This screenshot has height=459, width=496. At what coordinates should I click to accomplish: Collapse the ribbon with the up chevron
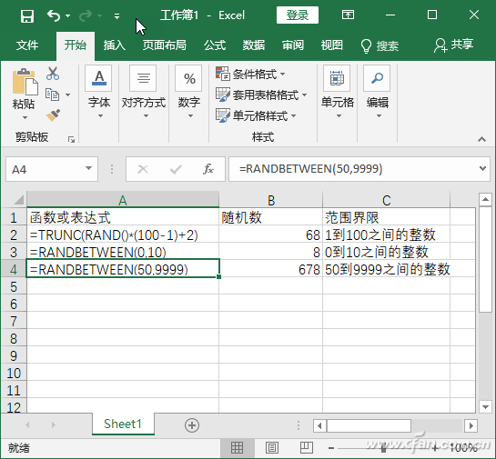point(481,139)
